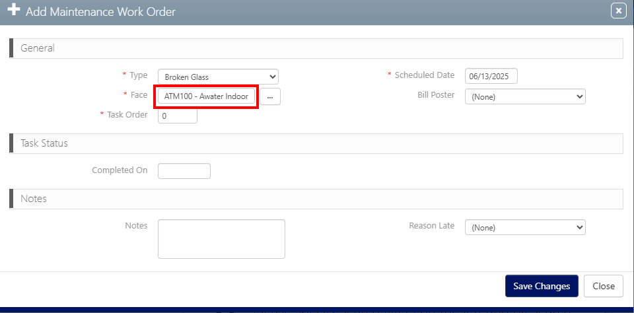Close the dialog with the top-right X

(618, 11)
